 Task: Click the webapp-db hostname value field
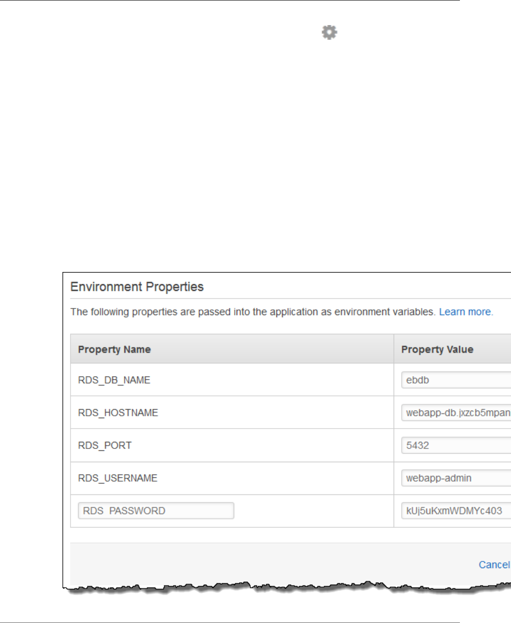click(x=456, y=412)
